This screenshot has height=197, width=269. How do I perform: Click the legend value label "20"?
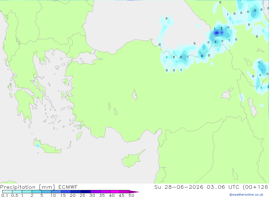click(x=73, y=195)
